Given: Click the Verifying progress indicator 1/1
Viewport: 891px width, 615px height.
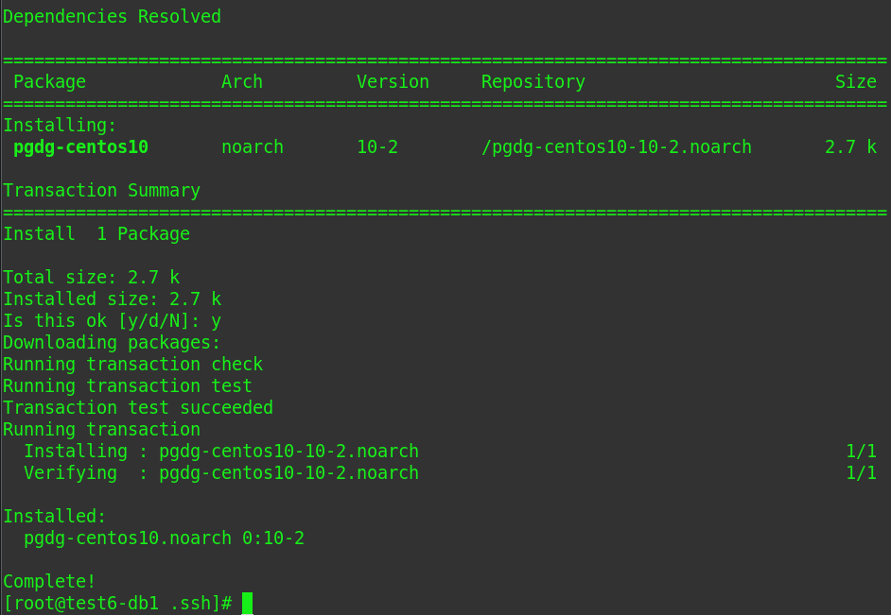Looking at the screenshot, I should tap(862, 472).
